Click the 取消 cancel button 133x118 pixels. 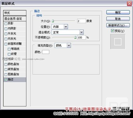pyautogui.click(x=118, y=19)
